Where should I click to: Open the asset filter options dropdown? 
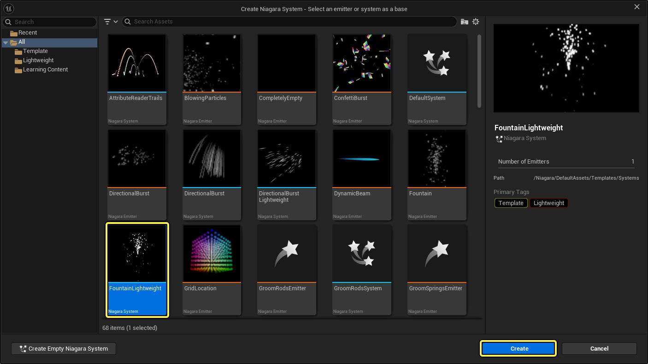(111, 22)
